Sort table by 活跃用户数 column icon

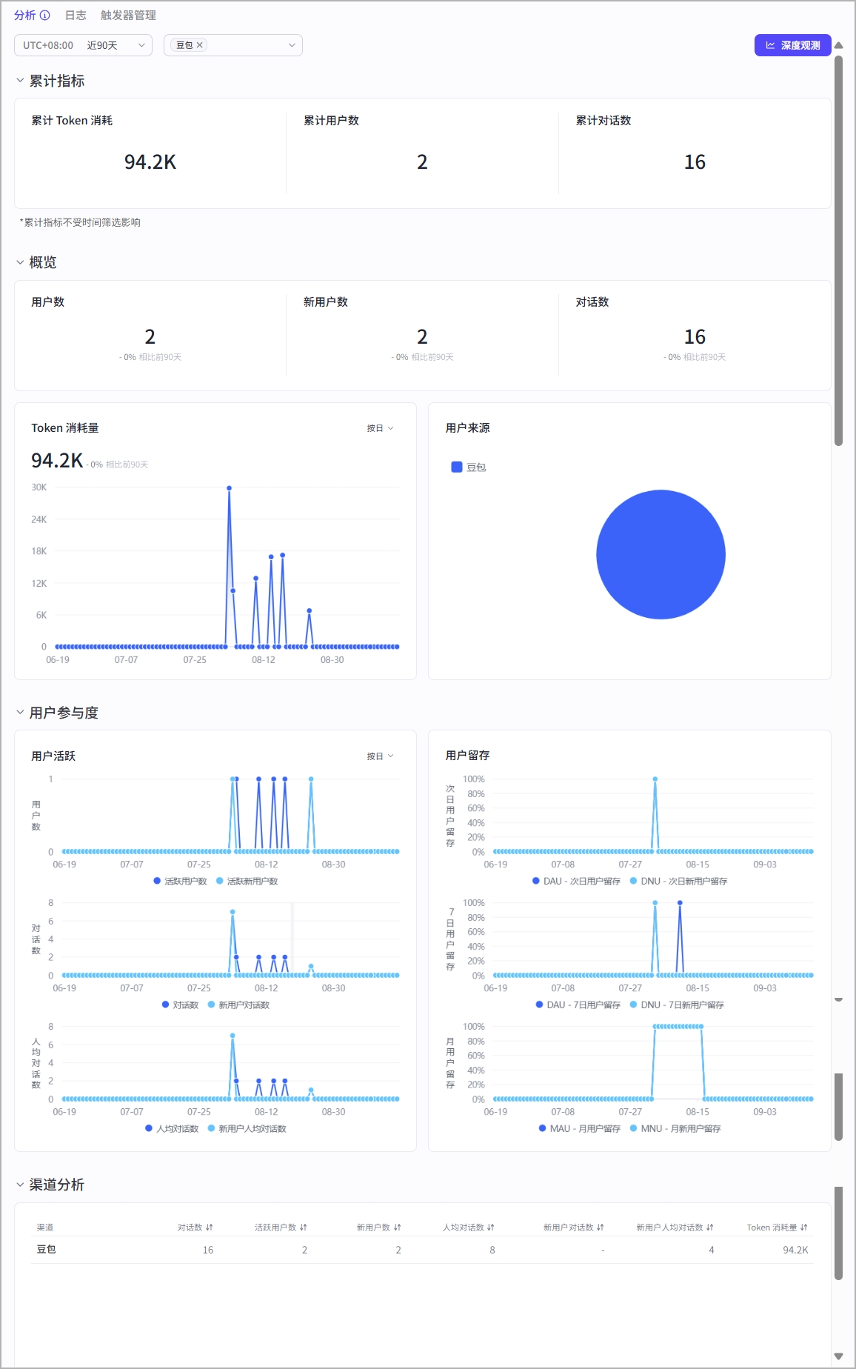click(x=304, y=1228)
